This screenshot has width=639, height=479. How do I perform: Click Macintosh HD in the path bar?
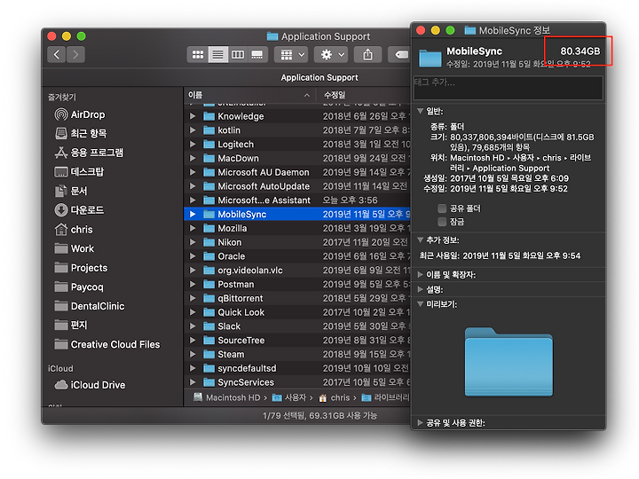coord(227,398)
